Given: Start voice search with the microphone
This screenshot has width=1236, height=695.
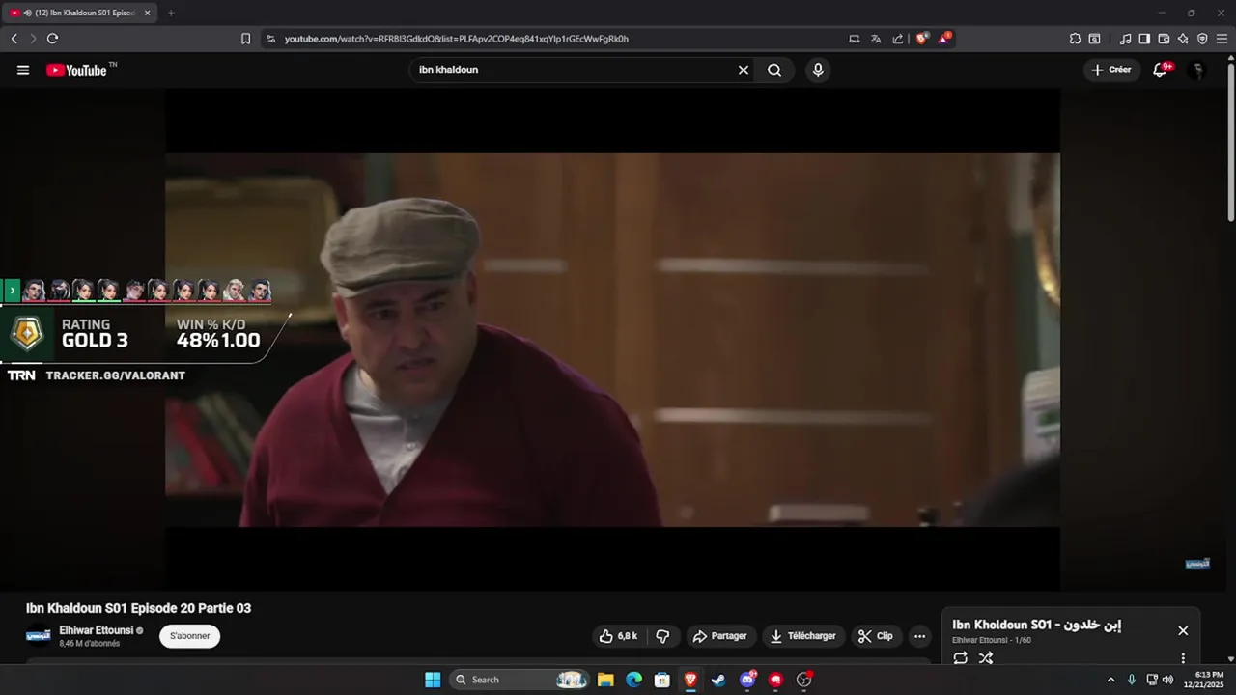Looking at the screenshot, I should (818, 70).
